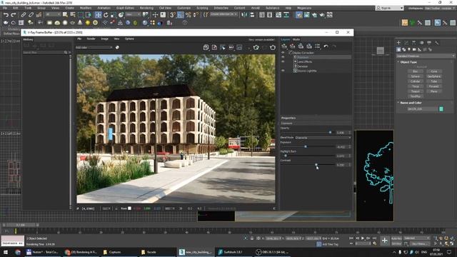Viewport: 457px width, 257px height.
Task: Click the GeoSphere primitive button
Action: [434, 76]
